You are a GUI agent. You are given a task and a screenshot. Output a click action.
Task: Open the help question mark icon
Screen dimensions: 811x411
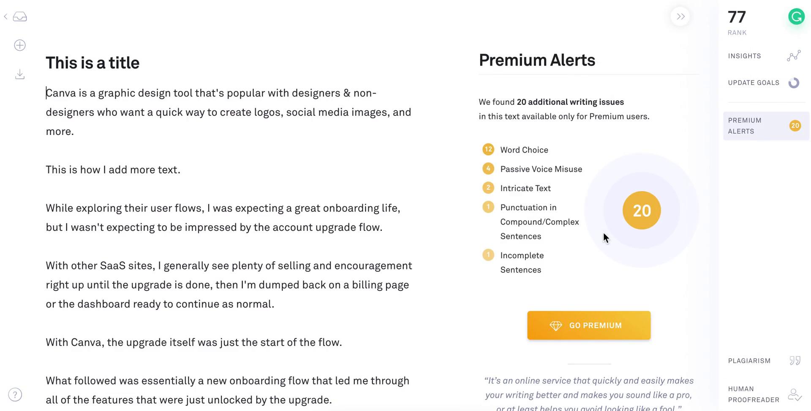pos(15,395)
